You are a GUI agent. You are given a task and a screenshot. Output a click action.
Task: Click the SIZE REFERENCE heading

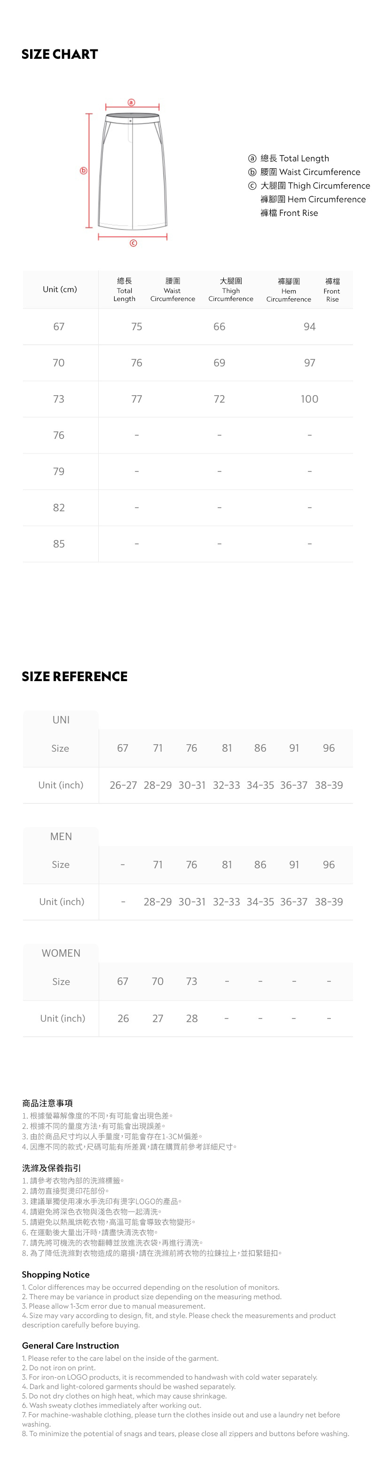coord(75,676)
